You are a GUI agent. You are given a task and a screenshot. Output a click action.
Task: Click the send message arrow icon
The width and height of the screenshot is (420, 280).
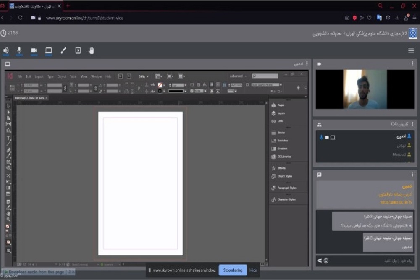(x=319, y=261)
